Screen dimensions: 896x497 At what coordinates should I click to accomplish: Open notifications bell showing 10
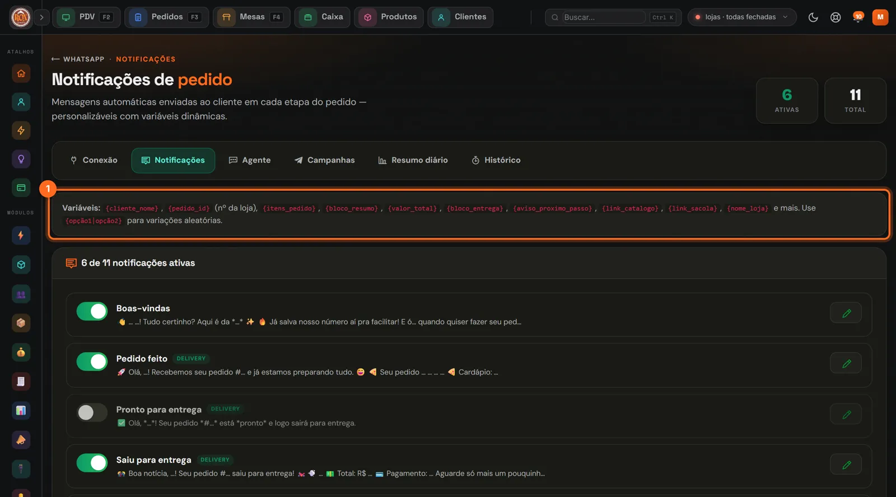tap(858, 17)
